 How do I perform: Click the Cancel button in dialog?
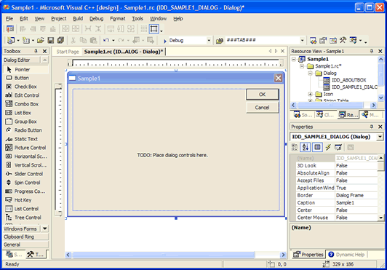[x=263, y=108]
